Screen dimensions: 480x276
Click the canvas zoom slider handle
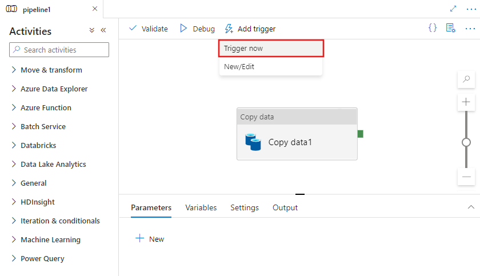pos(466,142)
